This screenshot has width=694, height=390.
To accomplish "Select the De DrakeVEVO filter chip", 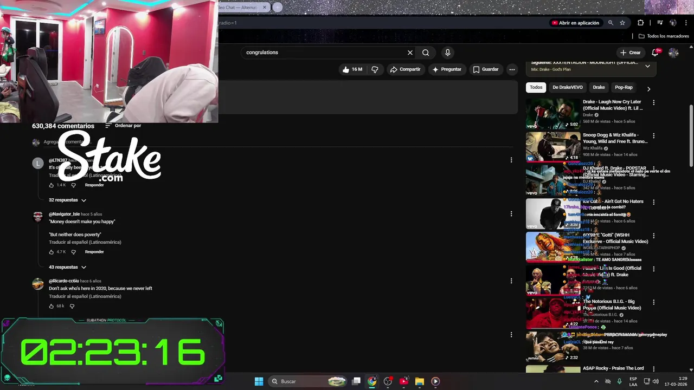I will (x=568, y=87).
